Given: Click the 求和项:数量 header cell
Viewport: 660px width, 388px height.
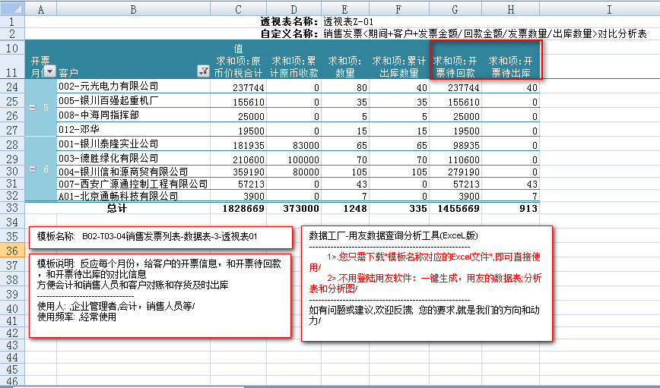Looking at the screenshot, I should [344, 67].
